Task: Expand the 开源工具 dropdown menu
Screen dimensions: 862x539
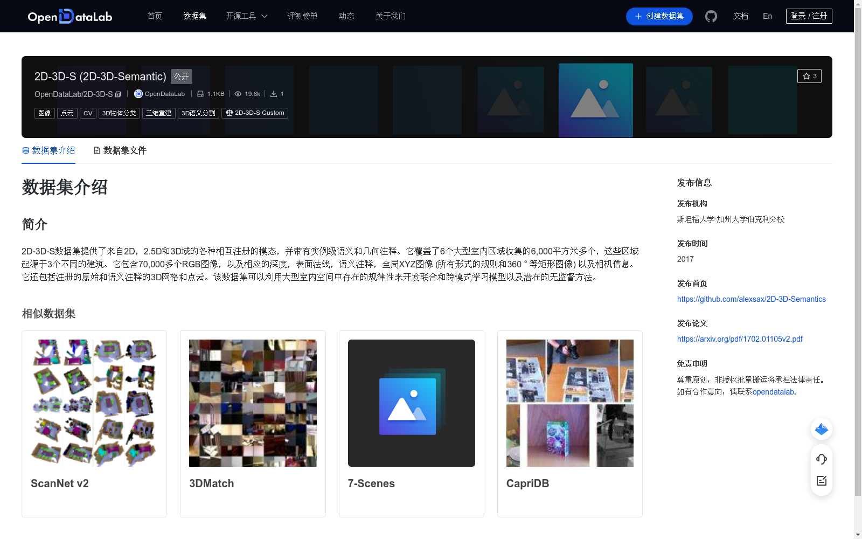Action: coord(247,16)
